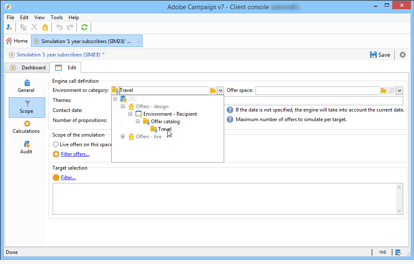
Task: Click the Offer space input field
Action: (317, 91)
